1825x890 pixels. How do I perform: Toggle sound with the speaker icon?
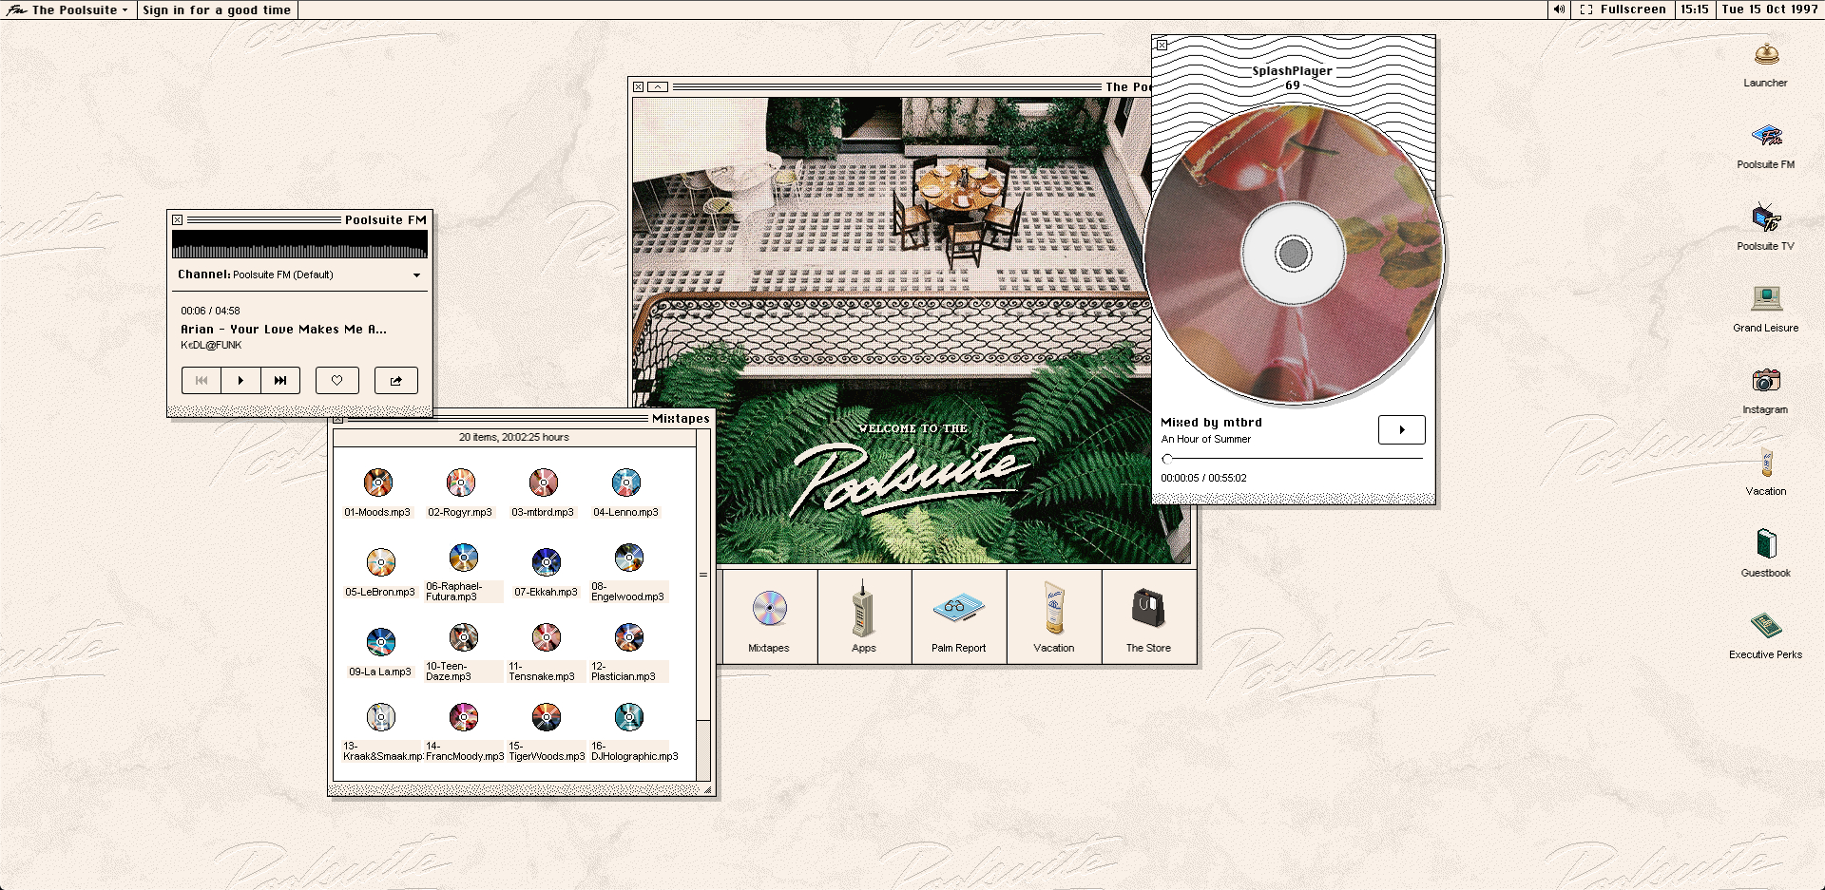click(x=1559, y=9)
